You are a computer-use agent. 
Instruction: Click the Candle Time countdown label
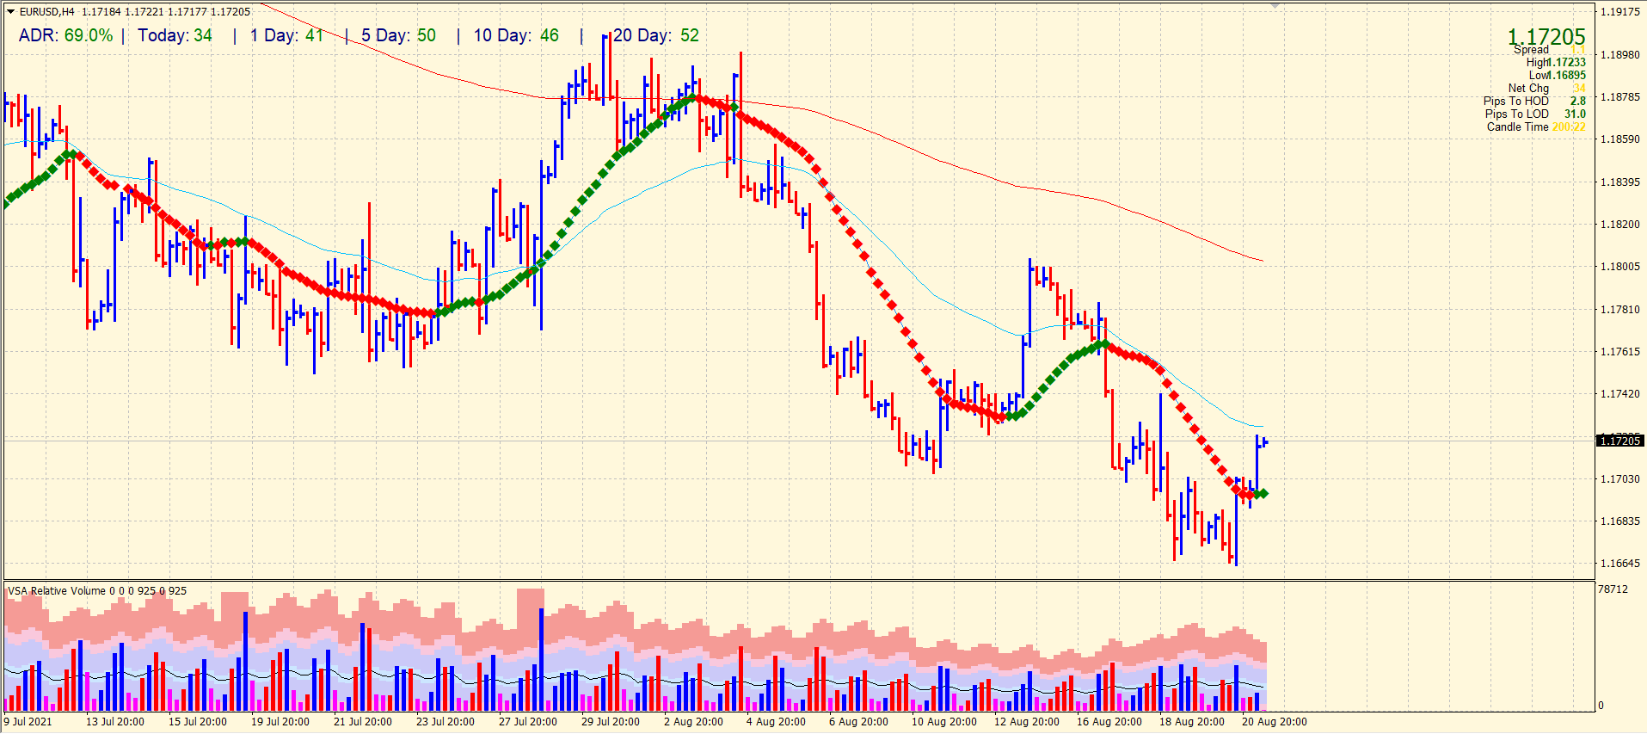click(x=1517, y=126)
